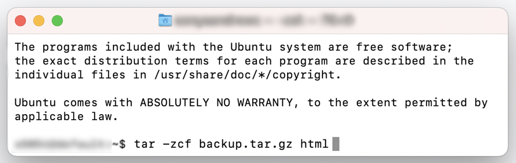The image size is (516, 163).
Task: Click the 'applicable law.' text
Action: [x=66, y=117]
